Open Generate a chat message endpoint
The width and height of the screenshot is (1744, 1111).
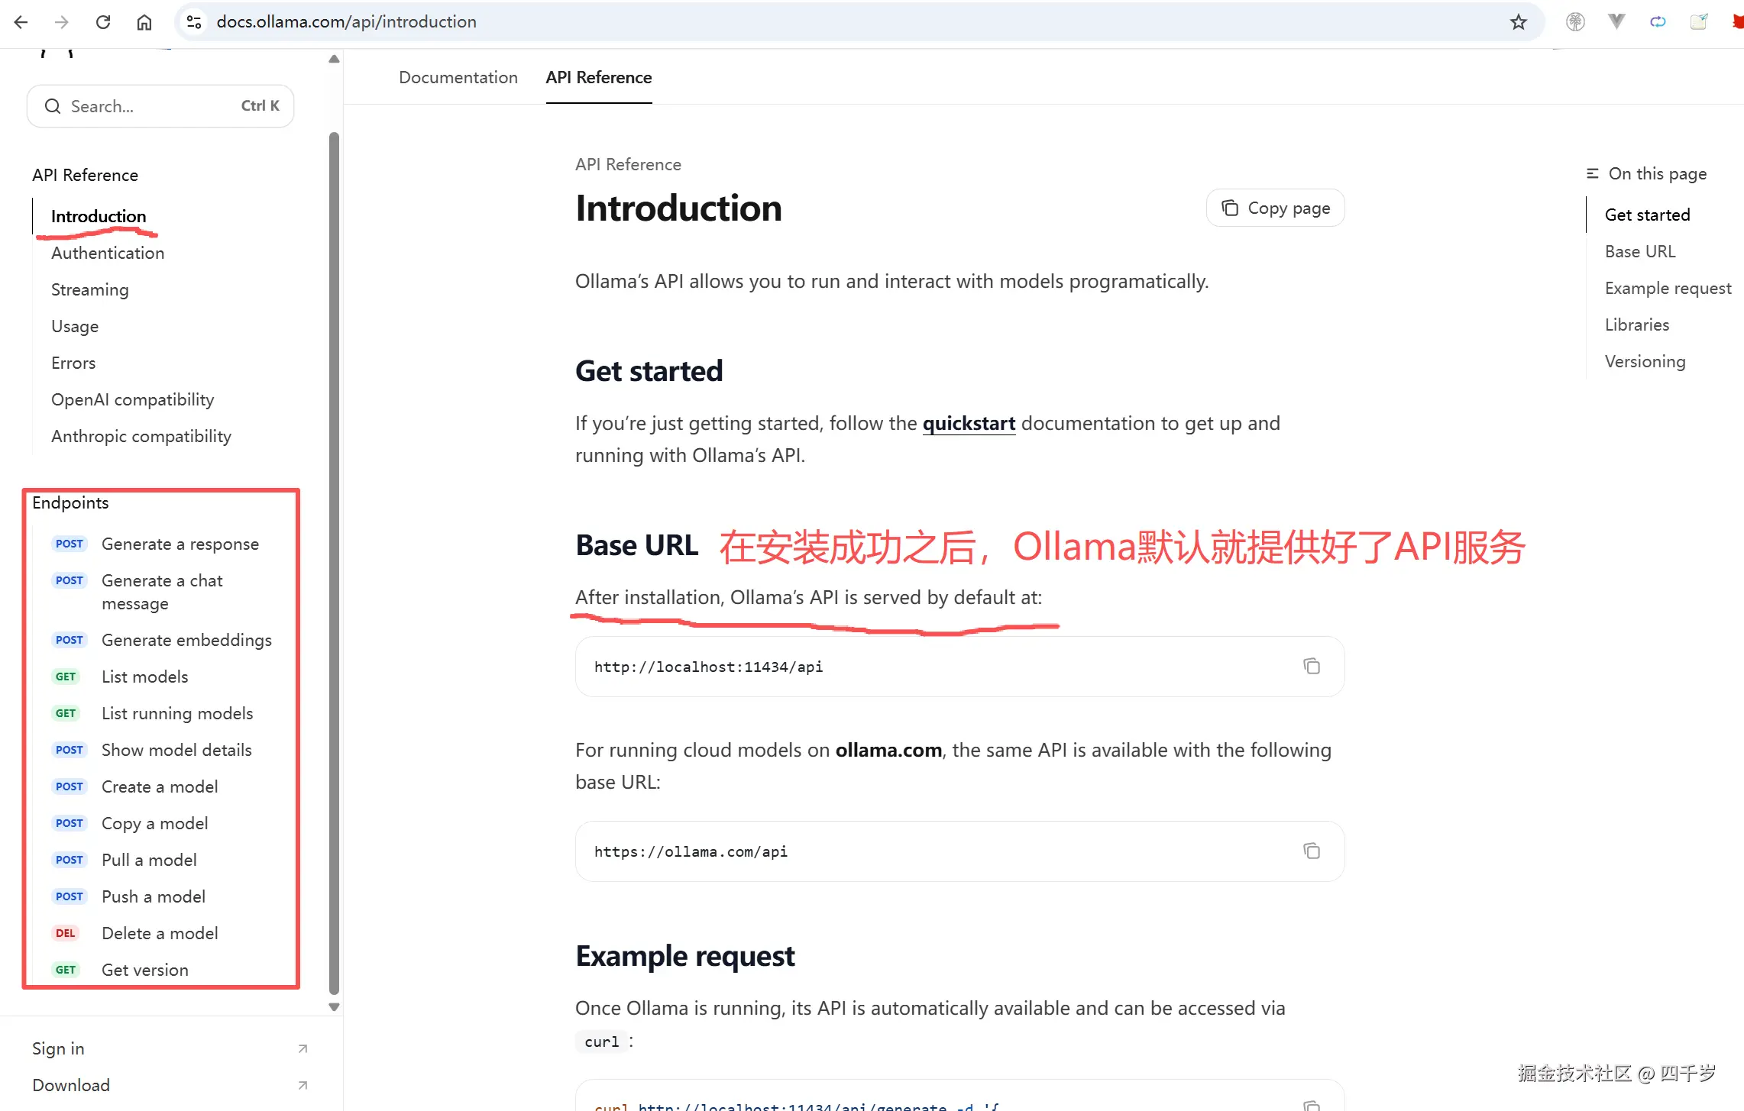pyautogui.click(x=162, y=592)
